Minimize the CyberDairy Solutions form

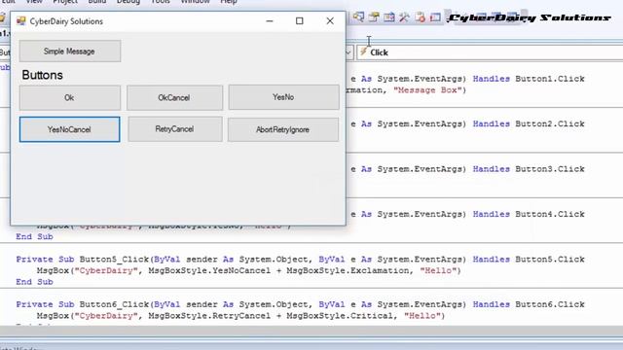[x=270, y=21]
